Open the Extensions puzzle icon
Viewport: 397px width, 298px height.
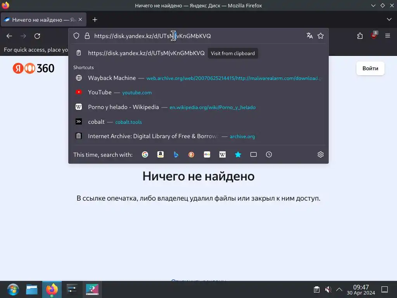tap(360, 36)
